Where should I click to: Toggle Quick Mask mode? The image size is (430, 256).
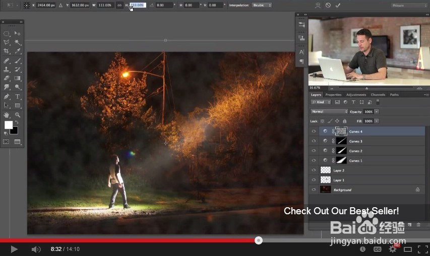pyautogui.click(x=6, y=142)
